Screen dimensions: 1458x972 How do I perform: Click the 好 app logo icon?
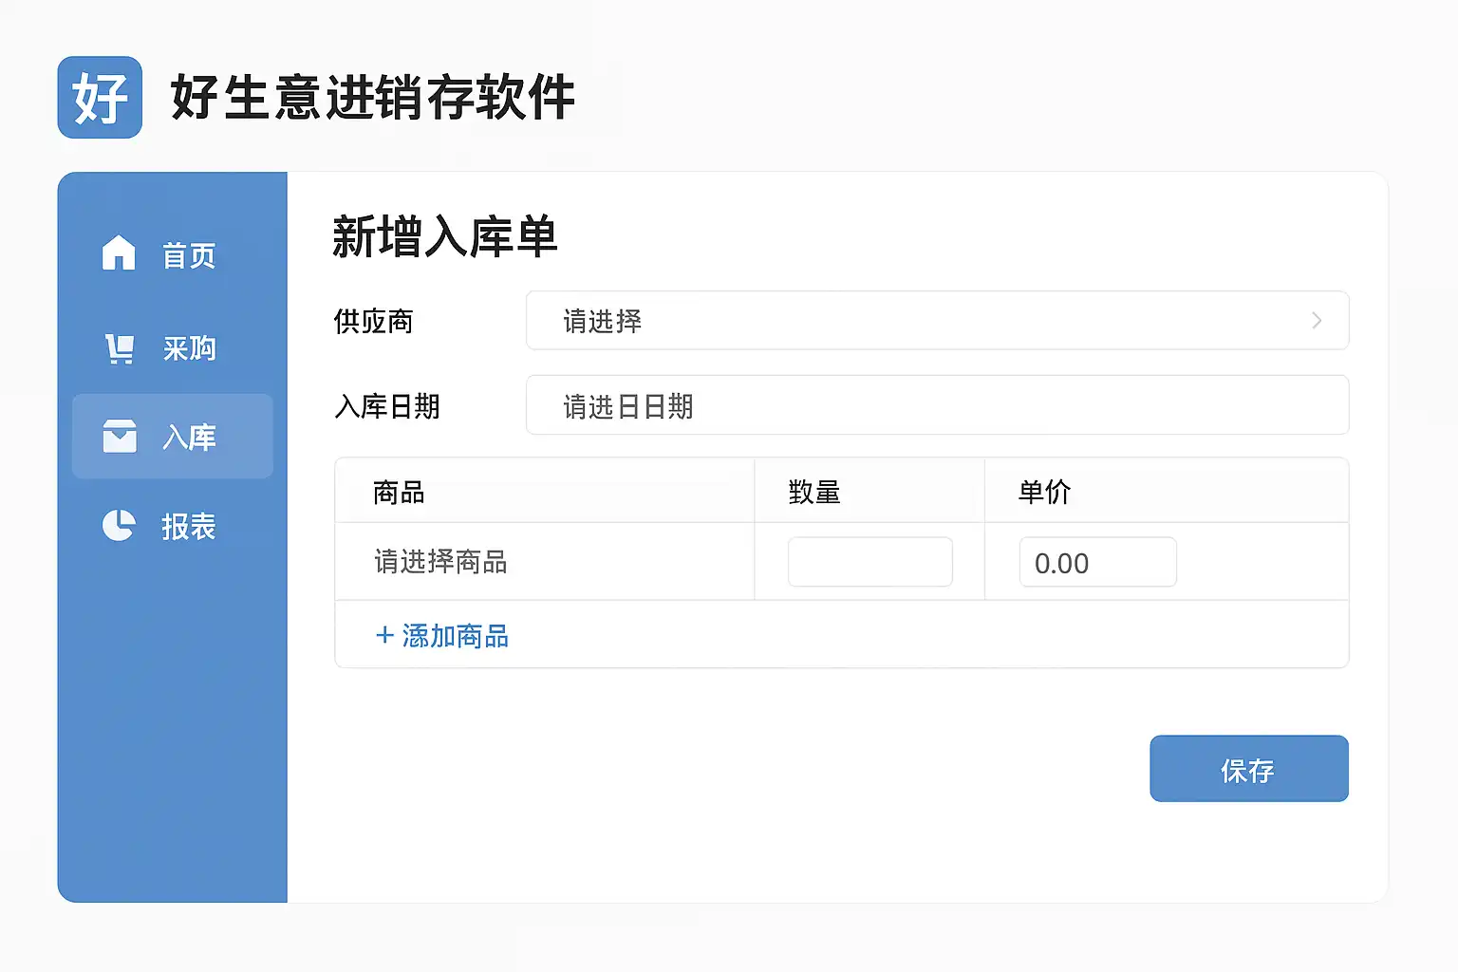tap(100, 97)
